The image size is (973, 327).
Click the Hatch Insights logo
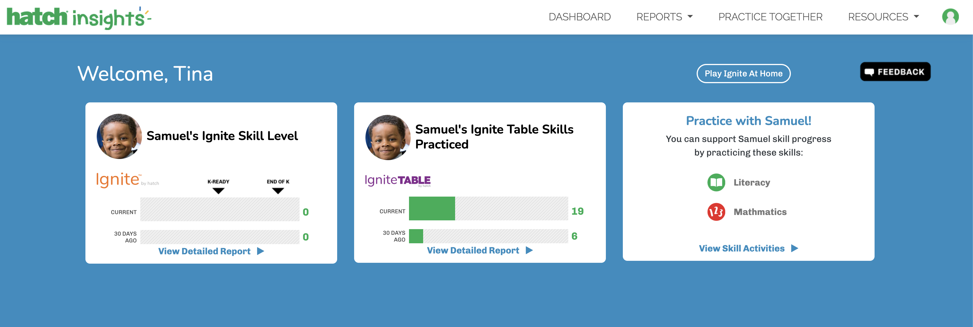[79, 17]
